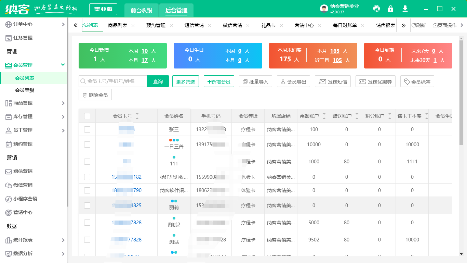The image size is (467, 263).
Task: Click the 统计报表 chart icon
Action: 9,240
